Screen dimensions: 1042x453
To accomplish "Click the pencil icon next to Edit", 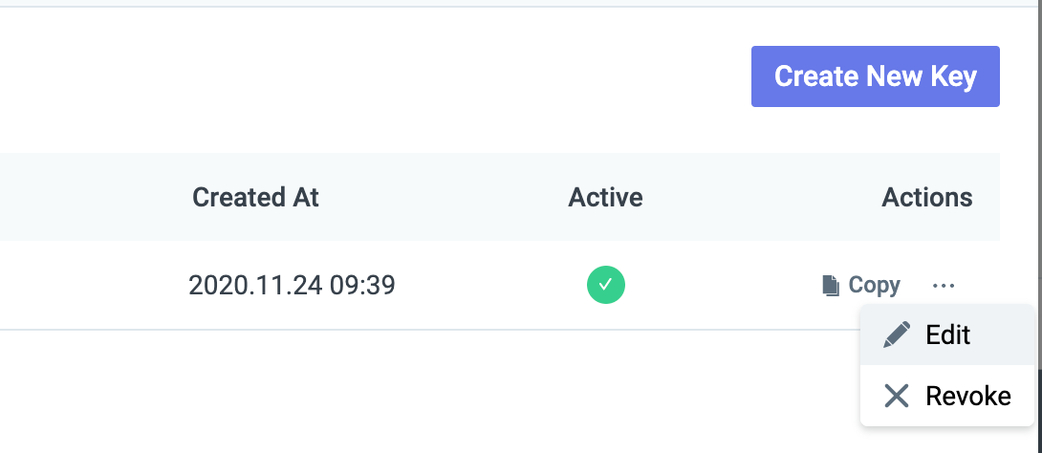I will (x=897, y=334).
